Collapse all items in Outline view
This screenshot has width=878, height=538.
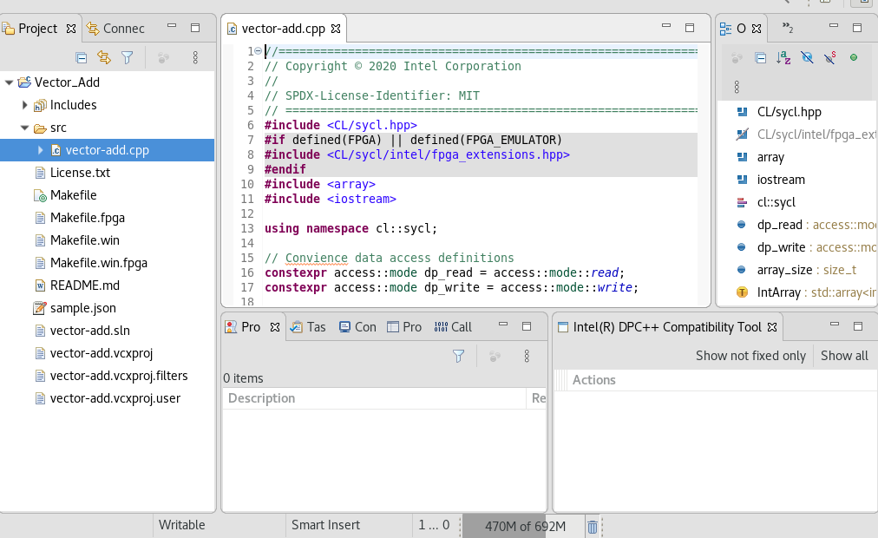coord(760,58)
